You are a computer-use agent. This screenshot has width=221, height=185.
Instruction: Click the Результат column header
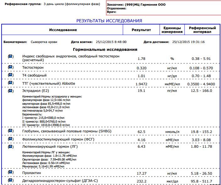tap(141, 30)
